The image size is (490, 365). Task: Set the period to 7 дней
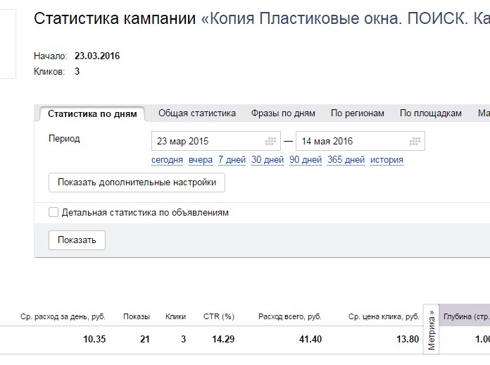pyautogui.click(x=232, y=160)
